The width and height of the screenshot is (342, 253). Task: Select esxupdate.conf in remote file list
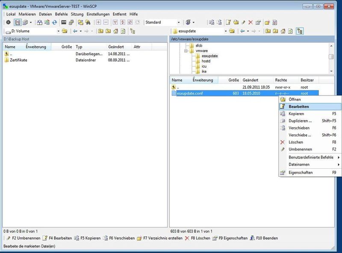pos(190,93)
